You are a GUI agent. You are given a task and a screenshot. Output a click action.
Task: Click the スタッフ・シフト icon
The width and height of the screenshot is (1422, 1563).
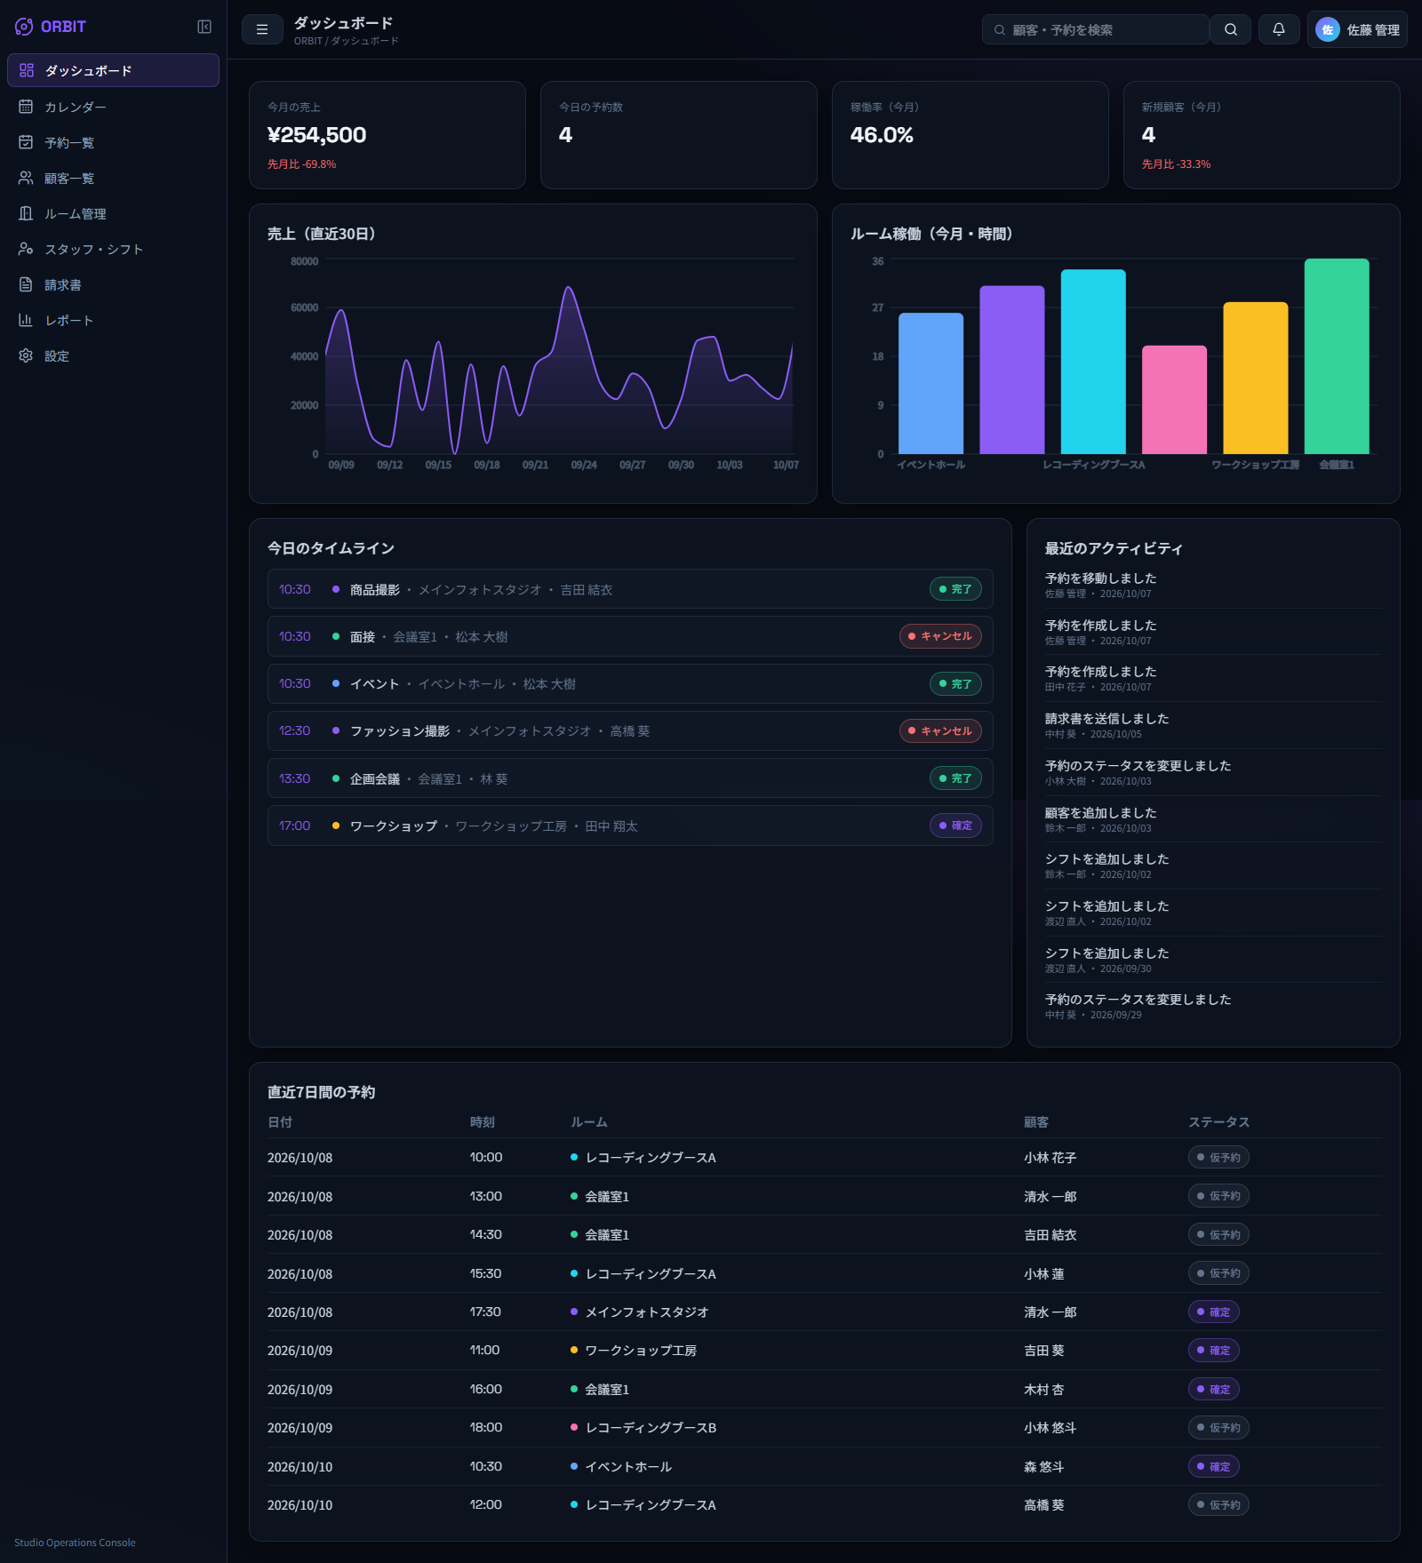click(x=26, y=249)
